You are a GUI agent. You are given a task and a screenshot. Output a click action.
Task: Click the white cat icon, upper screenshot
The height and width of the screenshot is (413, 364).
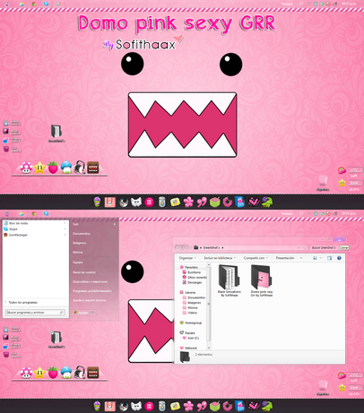[136, 202]
